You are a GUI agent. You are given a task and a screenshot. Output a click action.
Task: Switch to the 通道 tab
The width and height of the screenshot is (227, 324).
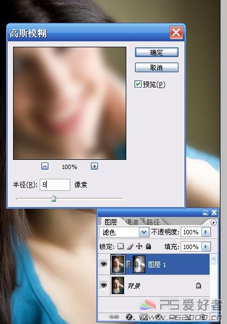click(x=133, y=222)
